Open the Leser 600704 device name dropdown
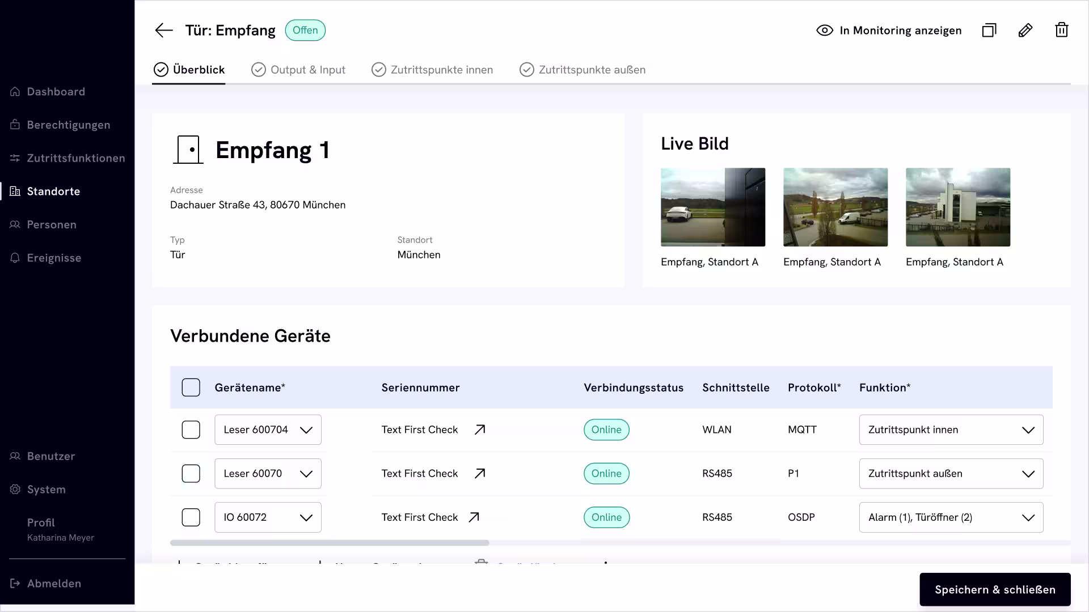The width and height of the screenshot is (1089, 612). (x=268, y=430)
